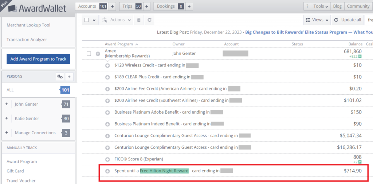Sort by Award Program column header
Screen dimensions: 373x184
[121, 44]
